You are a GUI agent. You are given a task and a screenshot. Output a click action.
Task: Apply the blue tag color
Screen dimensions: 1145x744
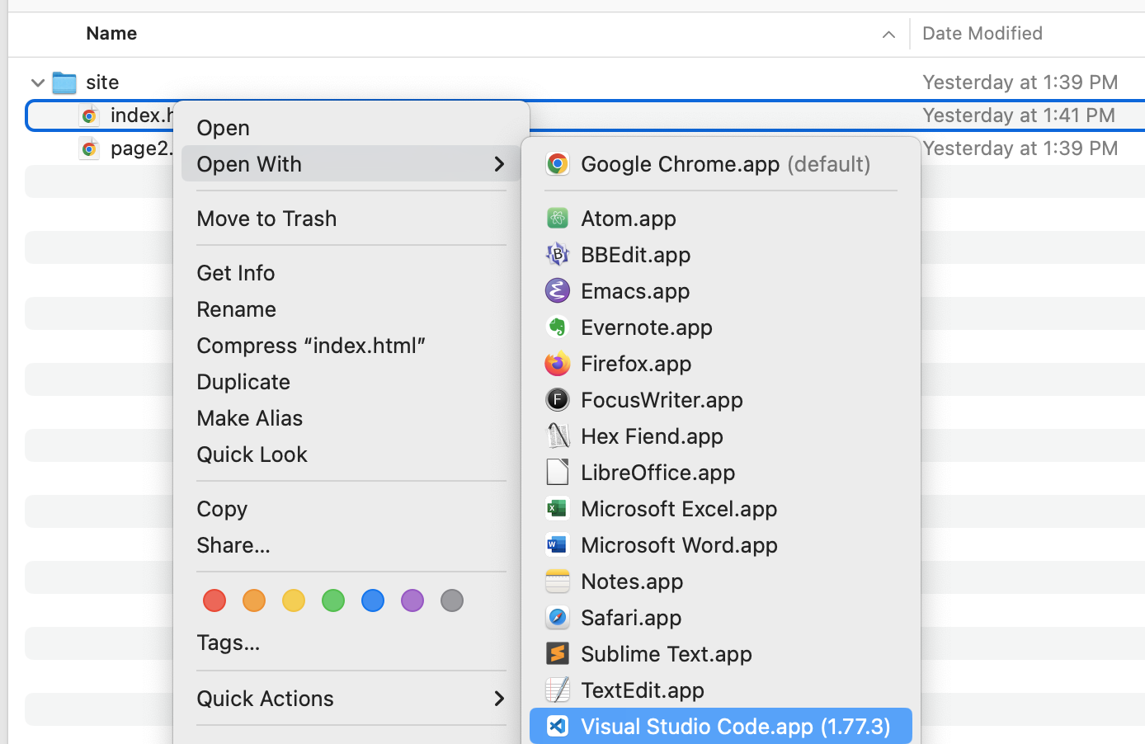(373, 600)
